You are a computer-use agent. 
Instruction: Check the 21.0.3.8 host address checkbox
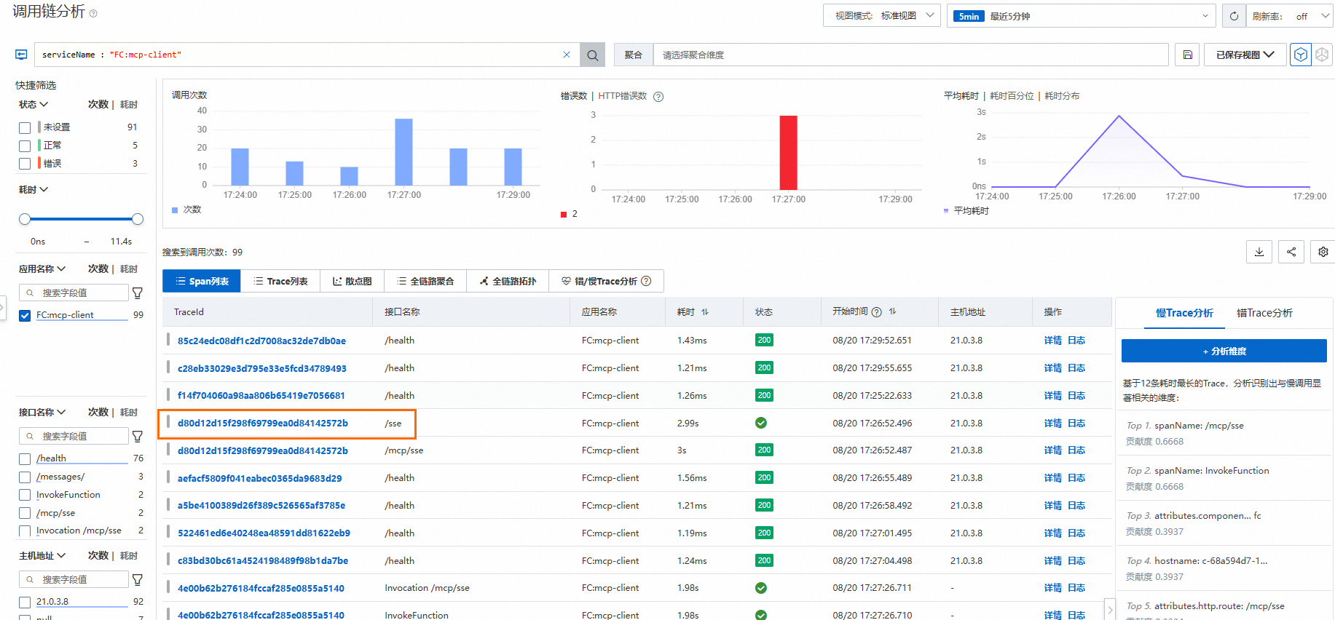pyautogui.click(x=25, y=602)
